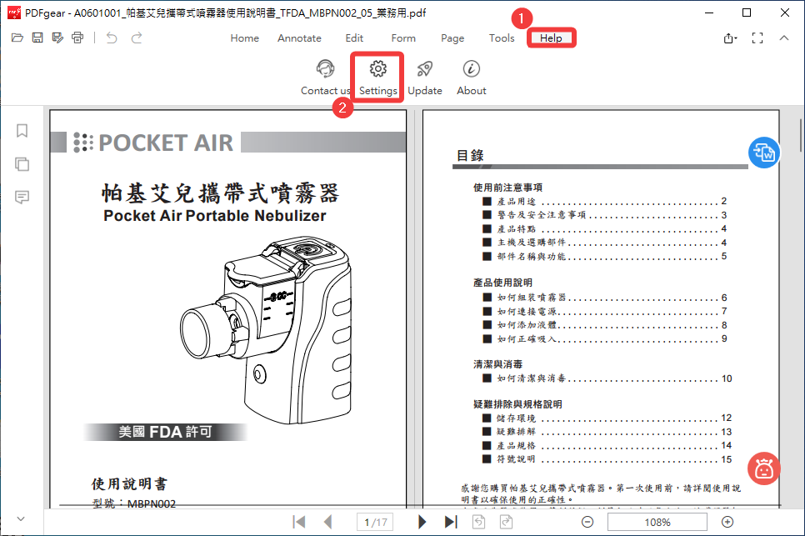Collapse the ribbon with the chevron
805x536 pixels.
pos(784,38)
